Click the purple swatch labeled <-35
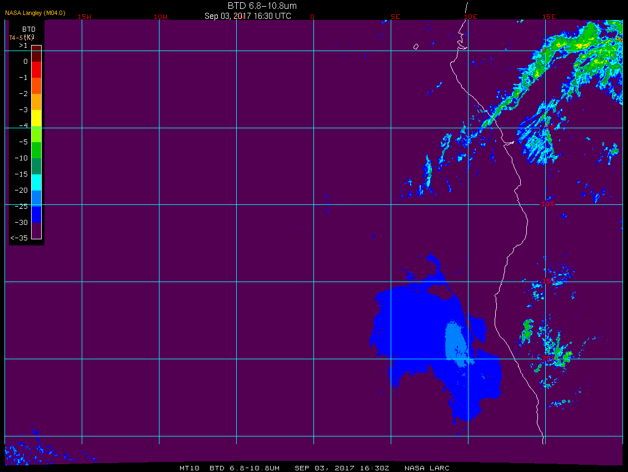The width and height of the screenshot is (628, 472). 37,230
